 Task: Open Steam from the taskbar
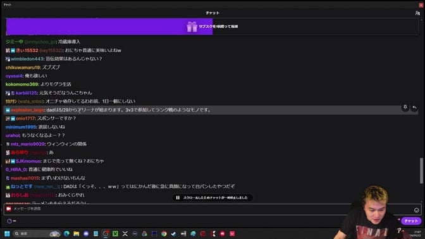point(174,233)
